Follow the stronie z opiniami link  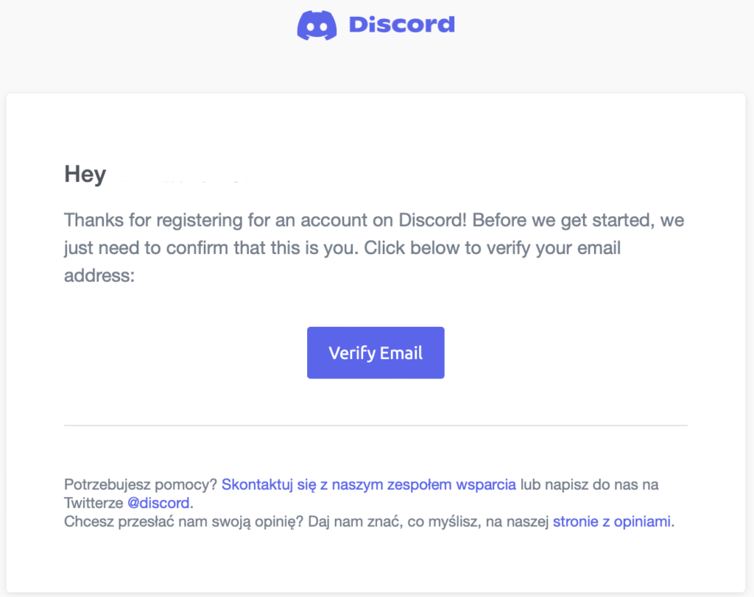612,521
